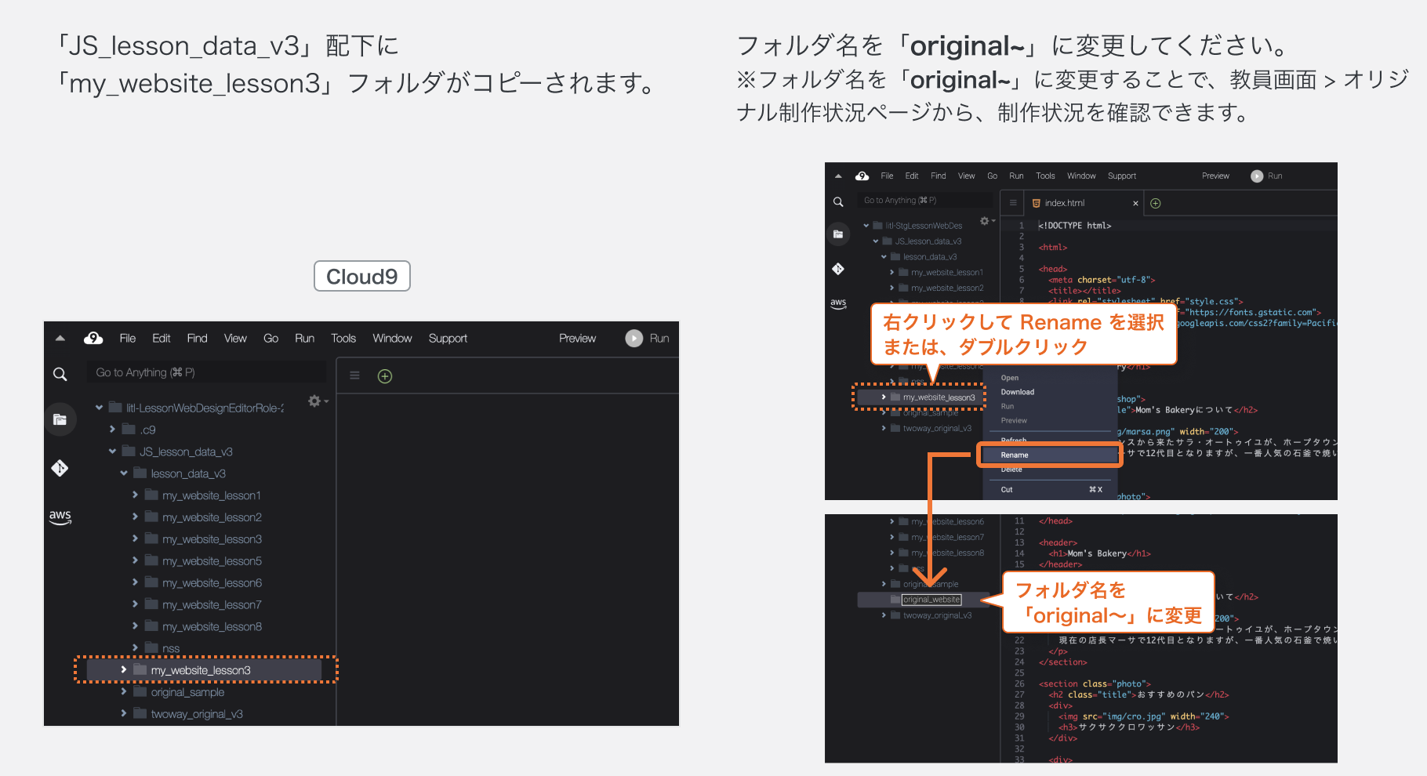Open the File menu in left screenshot
The height and width of the screenshot is (776, 1427).
(127, 338)
